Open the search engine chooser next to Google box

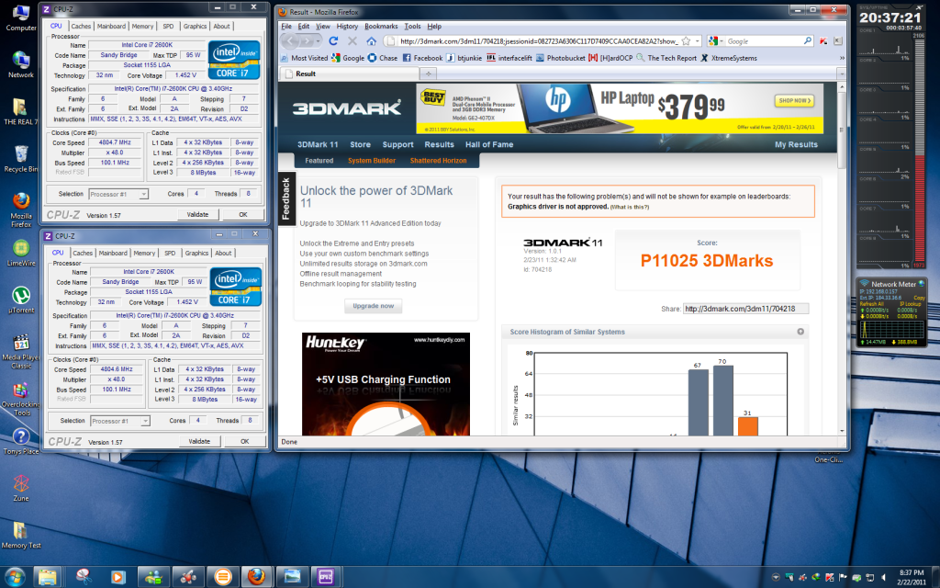click(713, 40)
